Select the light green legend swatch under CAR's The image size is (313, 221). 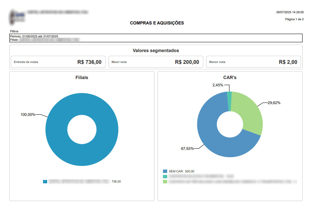165,182
